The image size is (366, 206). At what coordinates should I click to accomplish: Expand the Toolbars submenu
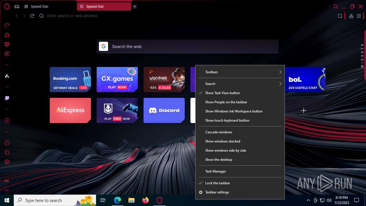point(240,72)
